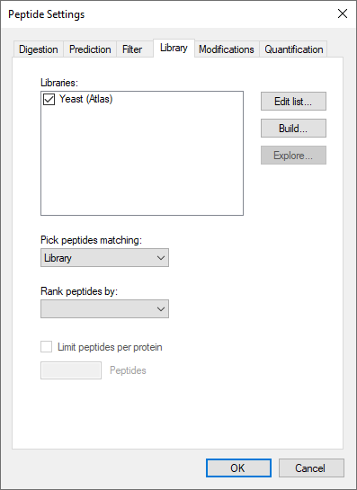Viewport: 357px width, 490px height.
Task: Open the Pick peptides matching dropdown
Action: [x=104, y=258]
